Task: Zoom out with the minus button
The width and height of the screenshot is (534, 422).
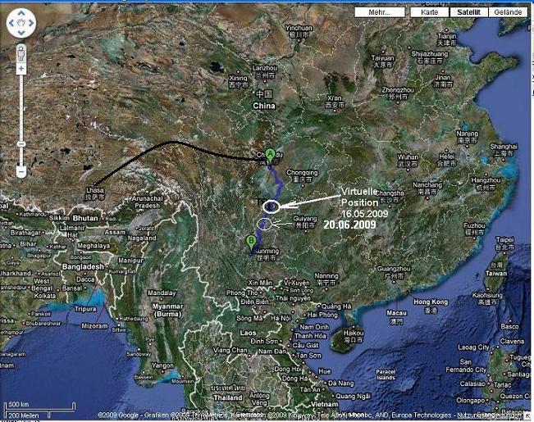Action: click(21, 172)
